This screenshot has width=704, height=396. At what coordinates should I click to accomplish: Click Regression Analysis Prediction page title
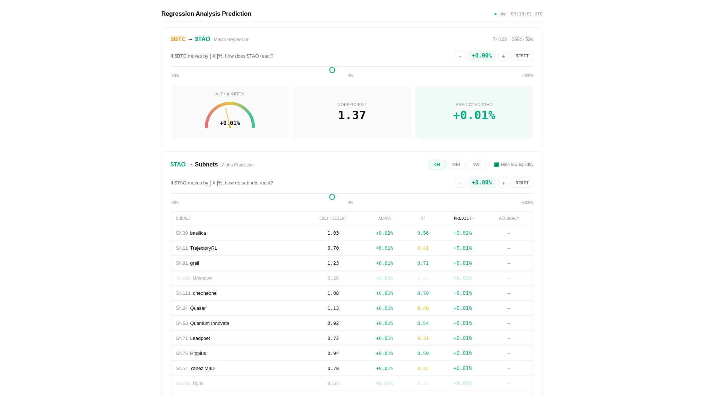(x=206, y=14)
